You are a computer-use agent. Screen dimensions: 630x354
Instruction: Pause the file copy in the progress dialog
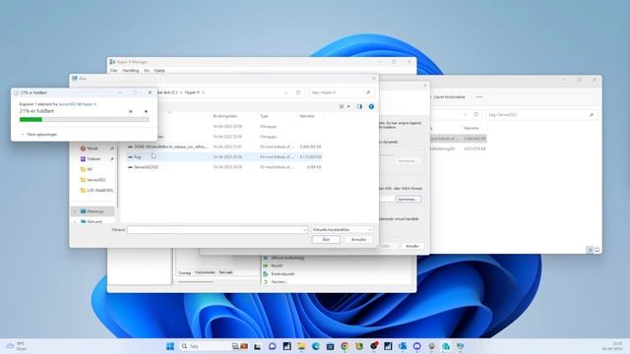point(131,111)
